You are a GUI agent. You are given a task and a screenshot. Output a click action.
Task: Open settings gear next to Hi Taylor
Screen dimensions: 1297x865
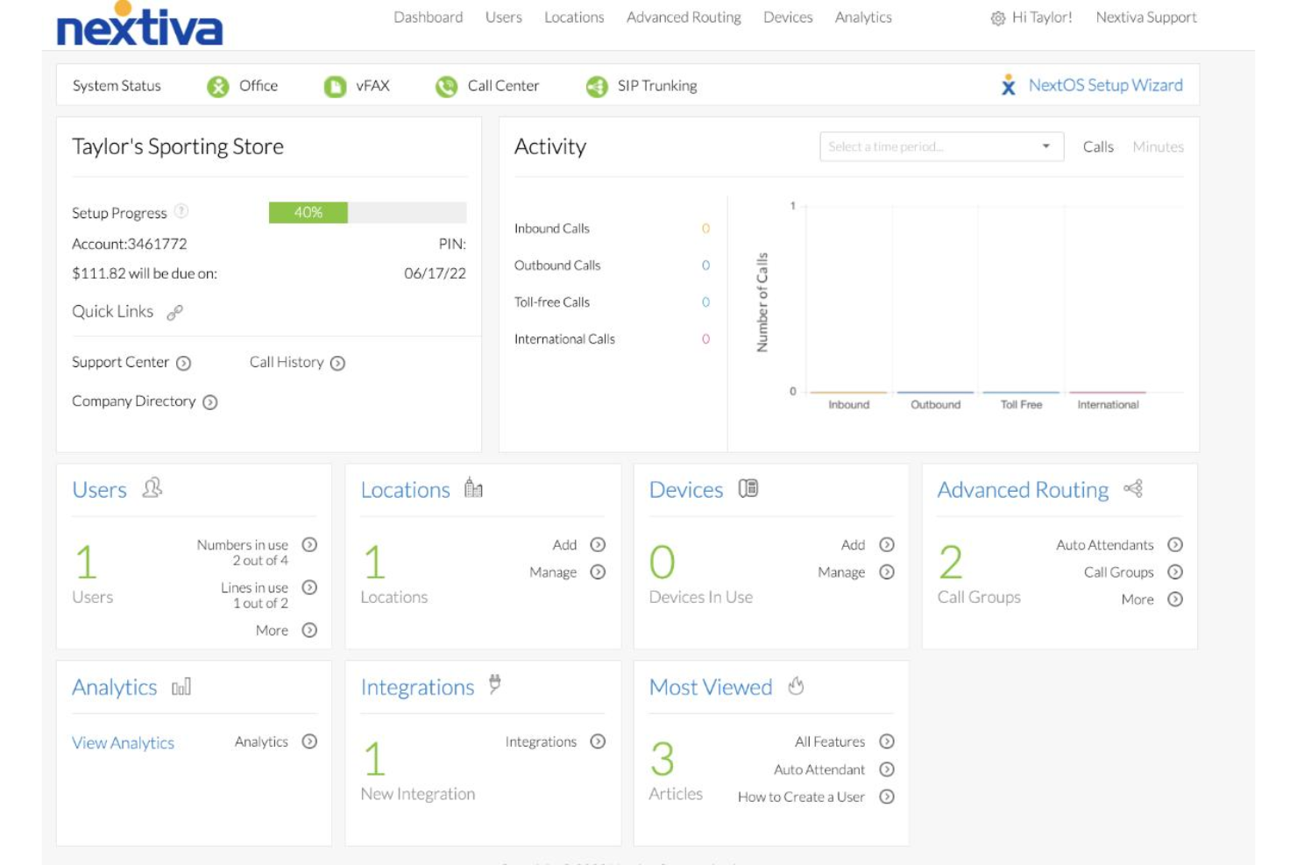point(997,18)
